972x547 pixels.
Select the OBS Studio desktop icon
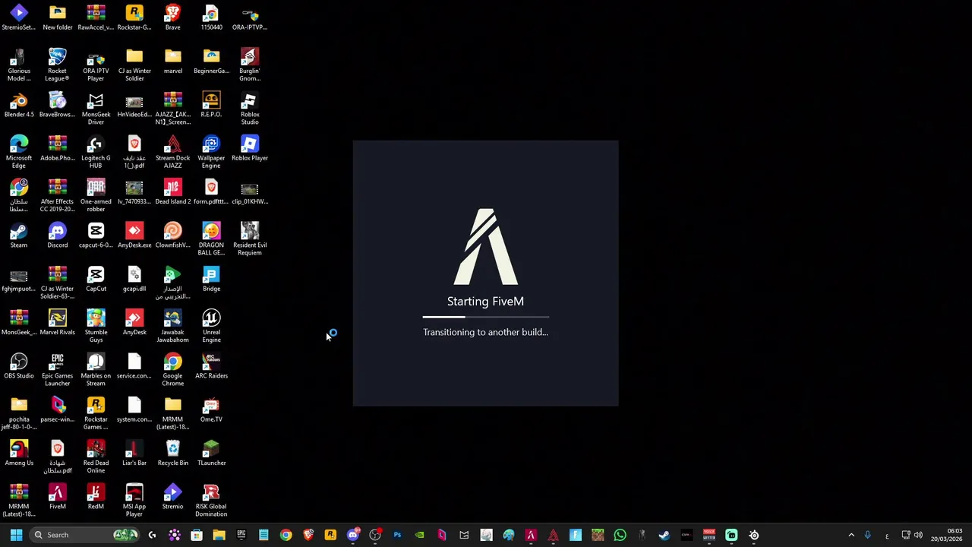(19, 366)
